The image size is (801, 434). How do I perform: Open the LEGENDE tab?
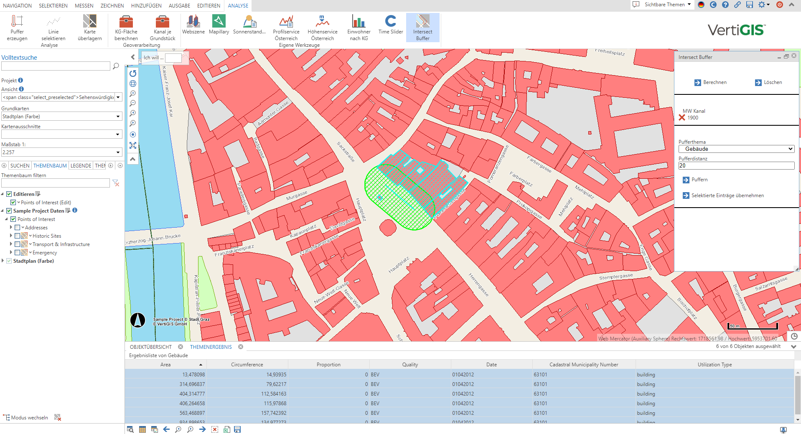pyautogui.click(x=81, y=166)
